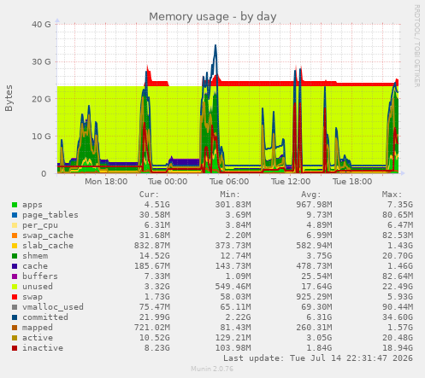Click the 'vmalloc_used' legend label

pyautogui.click(x=53, y=307)
